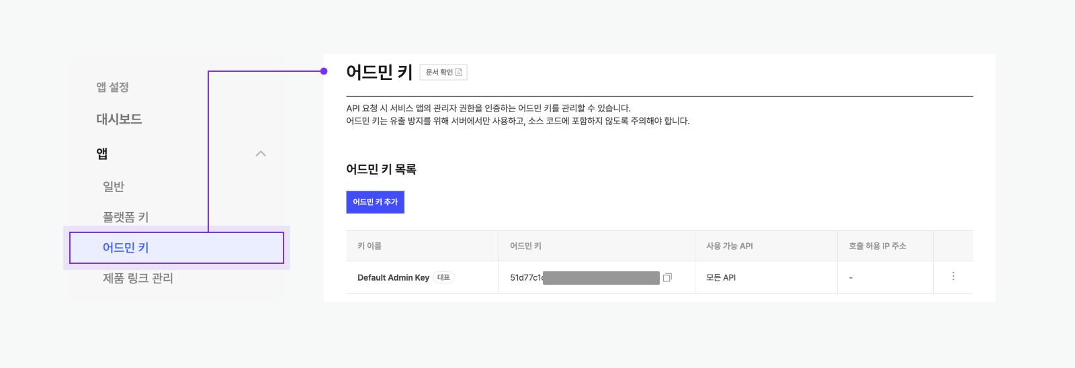
Task: Select 일반 in the sidebar
Action: point(114,187)
